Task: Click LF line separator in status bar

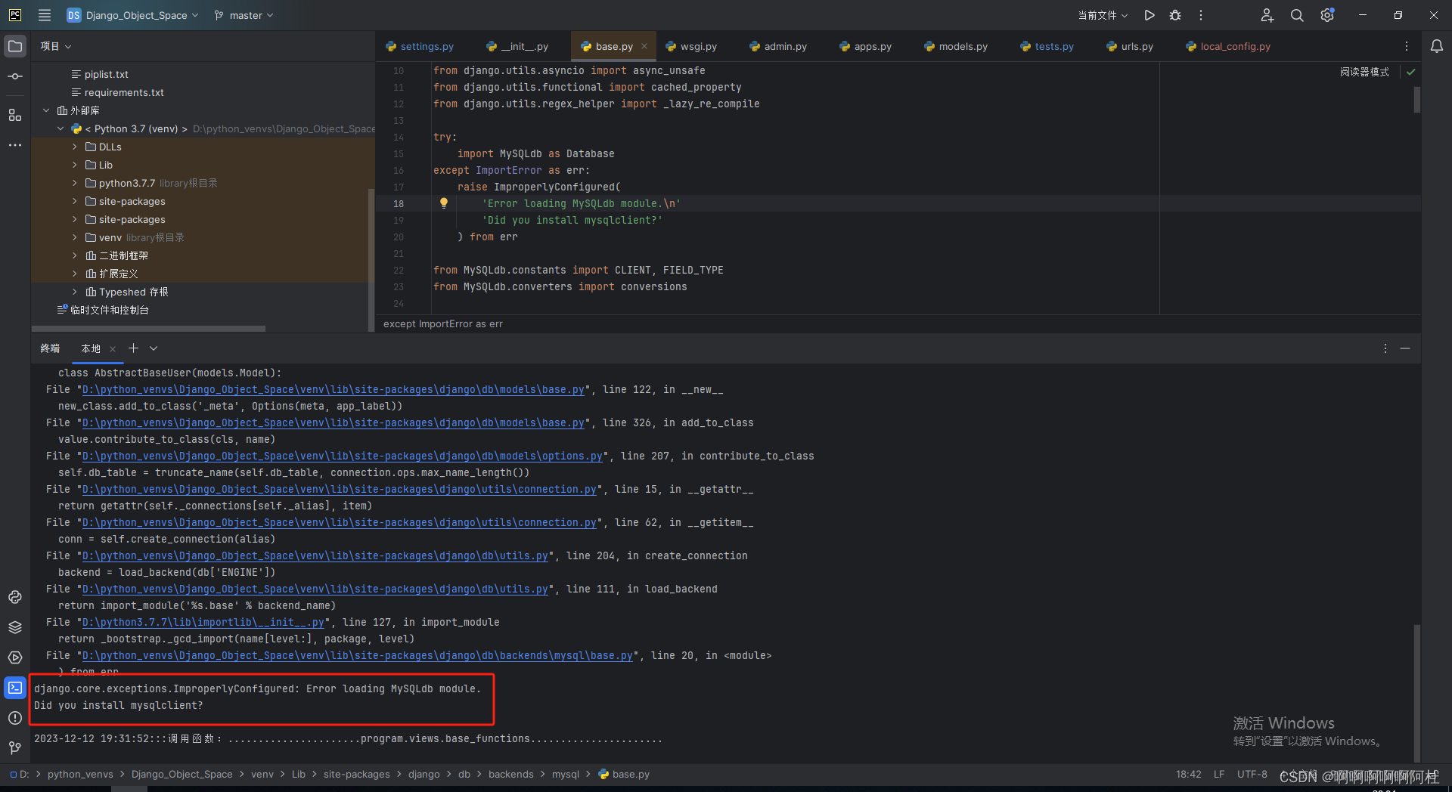Action: [x=1219, y=774]
